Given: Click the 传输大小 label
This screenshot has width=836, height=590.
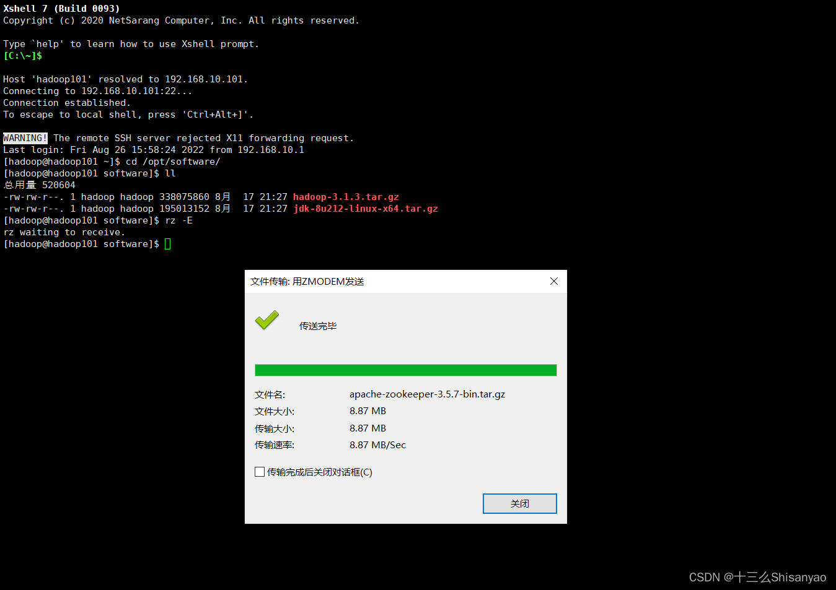Looking at the screenshot, I should tap(275, 428).
